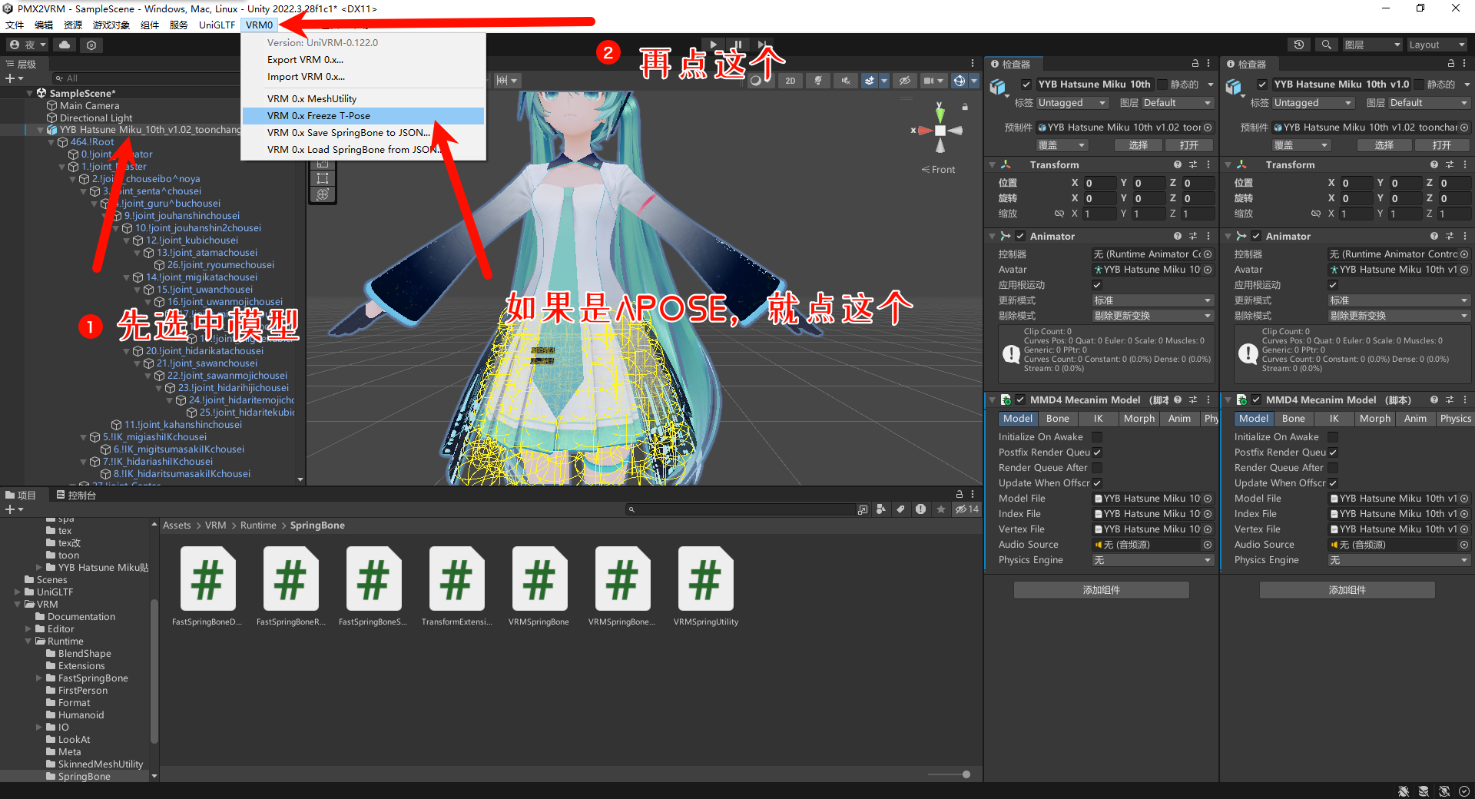Image resolution: width=1475 pixels, height=799 pixels.
Task: Toggle scene effects layers icon
Action: (870, 81)
